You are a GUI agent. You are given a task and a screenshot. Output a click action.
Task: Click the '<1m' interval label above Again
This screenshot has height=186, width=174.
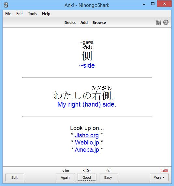coord(65,171)
